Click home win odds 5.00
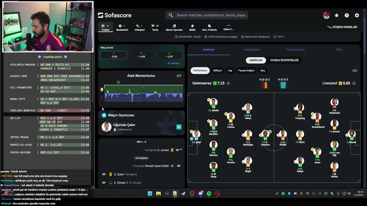Image resolution: width=367 pixels, height=206 pixels. 114,55
